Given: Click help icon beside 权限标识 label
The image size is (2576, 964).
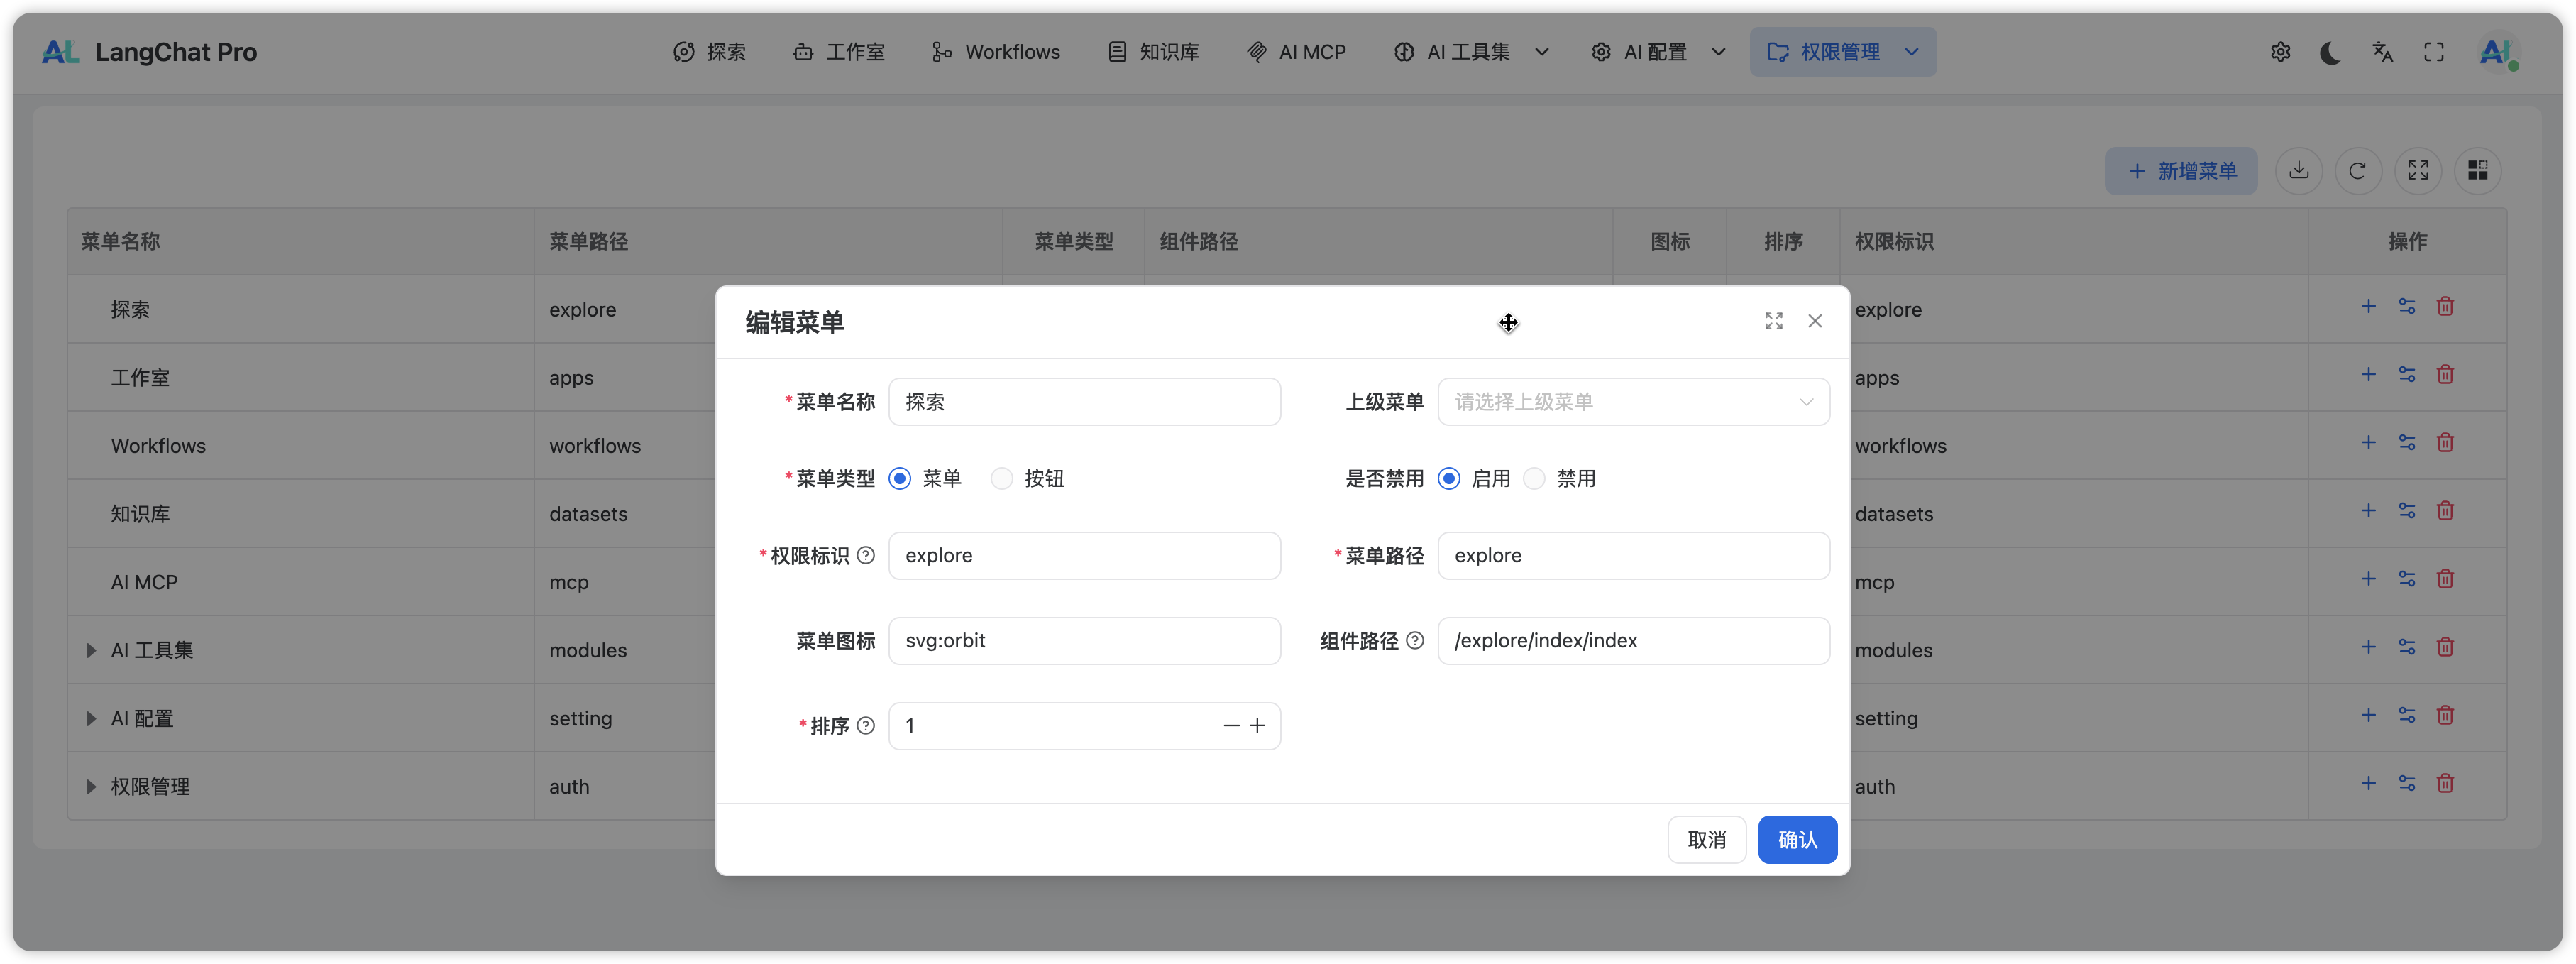Looking at the screenshot, I should coord(866,555).
